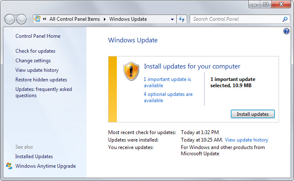The width and height of the screenshot is (294, 181).
Task: Click the Back navigation arrow button
Action: click(x=10, y=19)
